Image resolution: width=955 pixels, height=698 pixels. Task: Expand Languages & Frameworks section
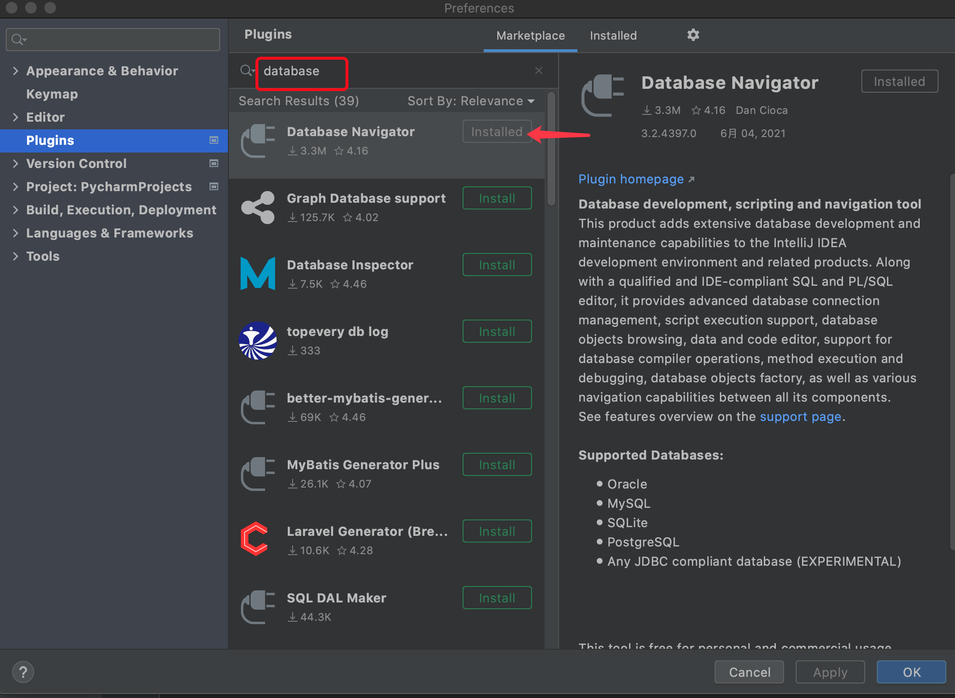click(16, 233)
